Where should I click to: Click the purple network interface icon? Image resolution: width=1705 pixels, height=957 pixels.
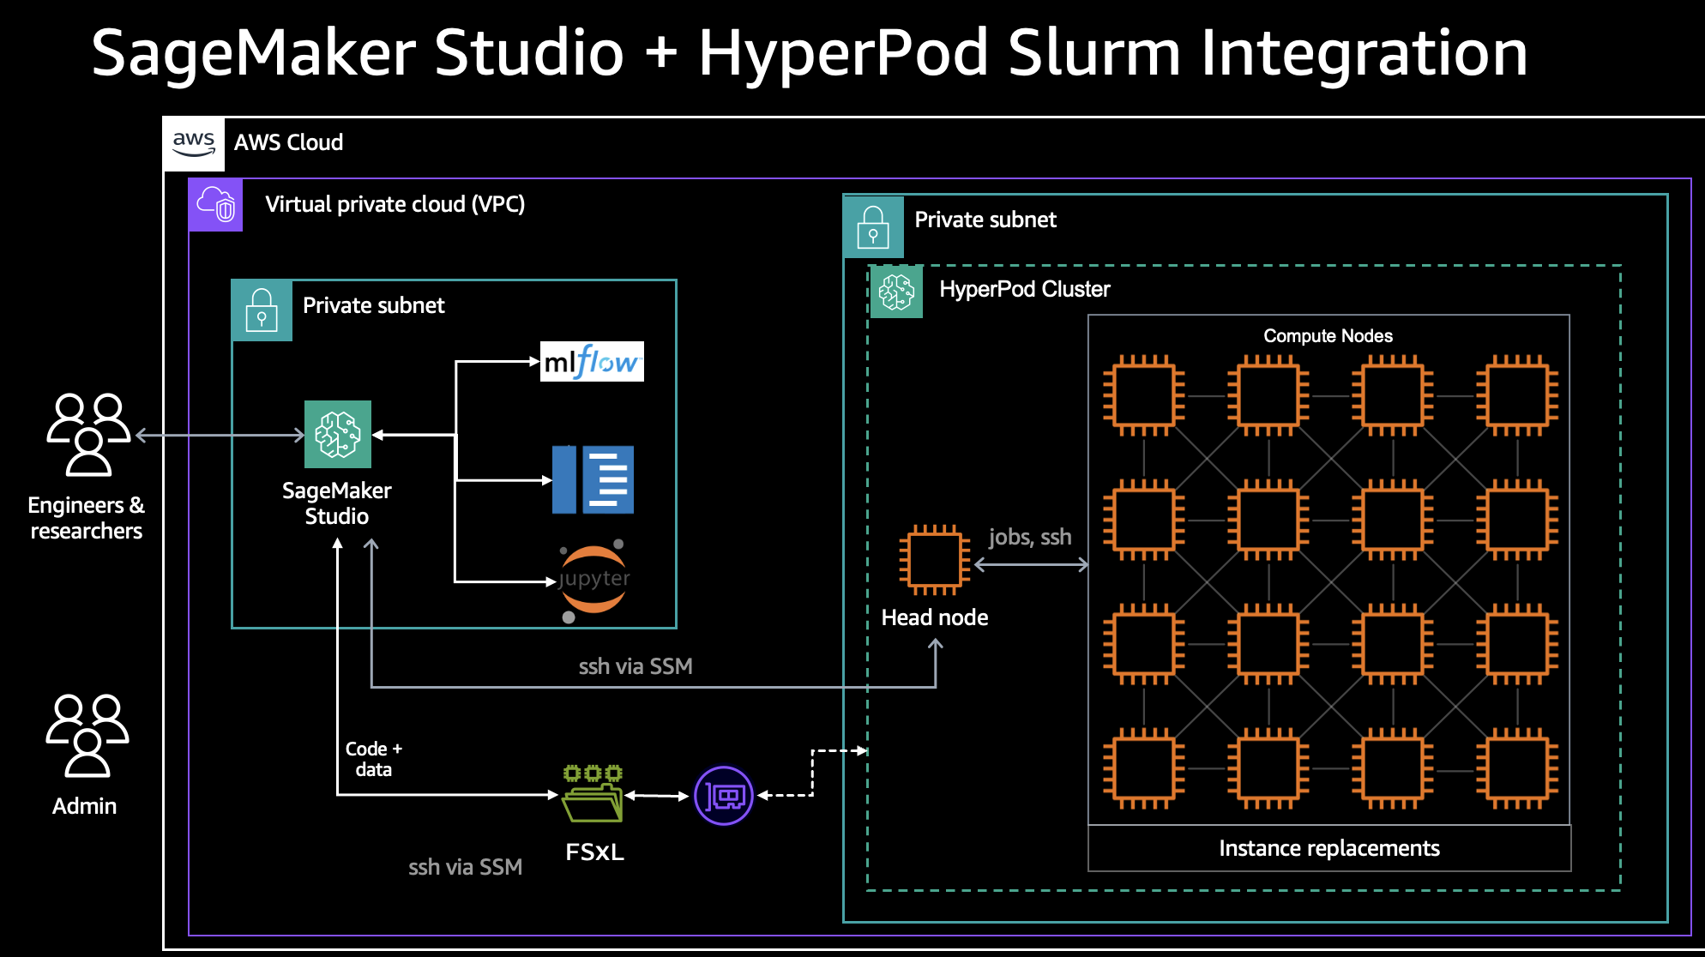click(724, 796)
